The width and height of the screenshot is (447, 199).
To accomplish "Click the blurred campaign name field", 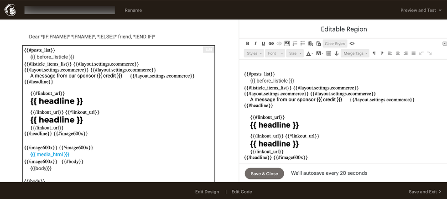I will [69, 10].
